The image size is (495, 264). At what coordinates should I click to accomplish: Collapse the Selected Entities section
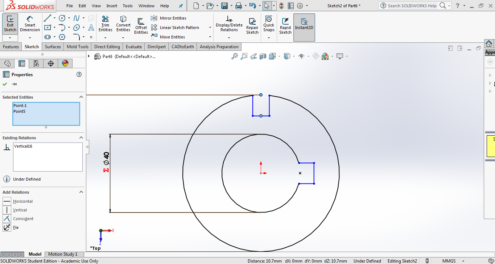[x=81, y=97]
